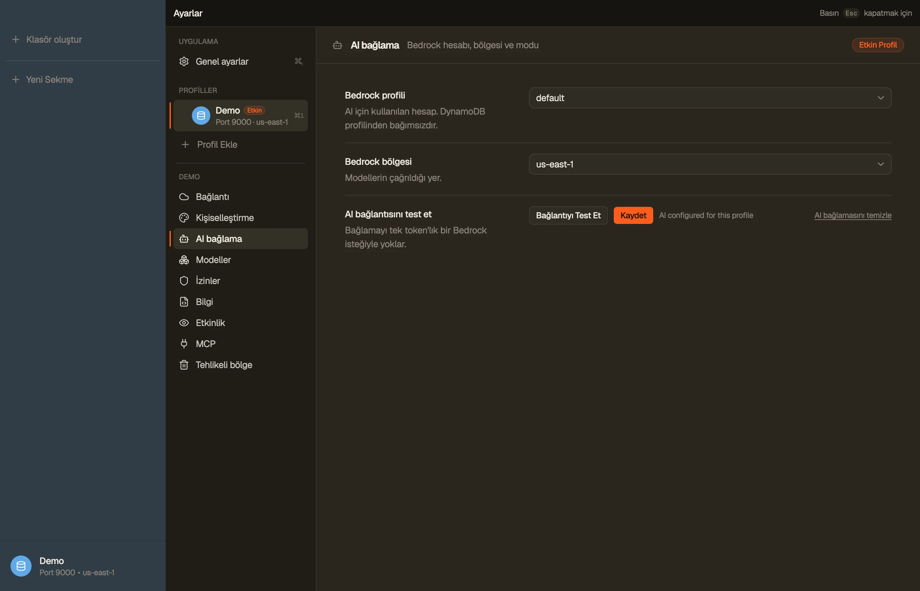Click the cubes icon for Modeller
Image resolution: width=920 pixels, height=591 pixels.
coord(184,260)
